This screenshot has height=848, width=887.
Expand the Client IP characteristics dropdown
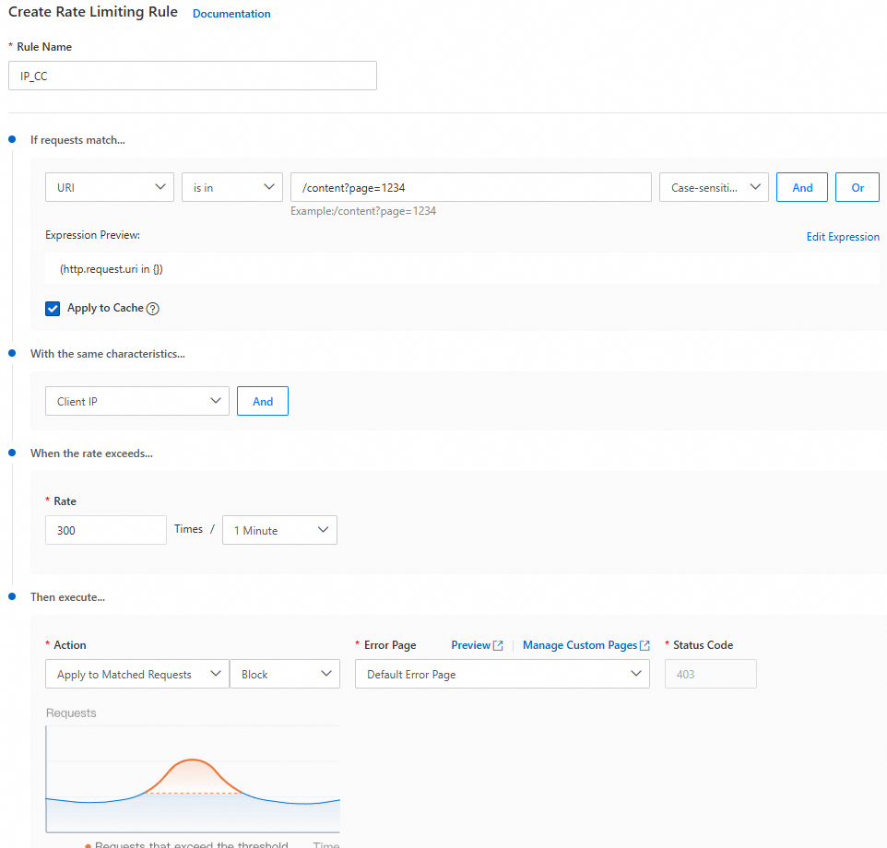136,401
